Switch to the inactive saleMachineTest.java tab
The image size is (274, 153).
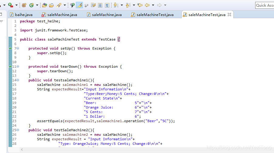(x=152, y=15)
